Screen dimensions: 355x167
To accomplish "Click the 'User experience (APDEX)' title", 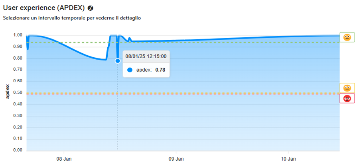I will [44, 8].
